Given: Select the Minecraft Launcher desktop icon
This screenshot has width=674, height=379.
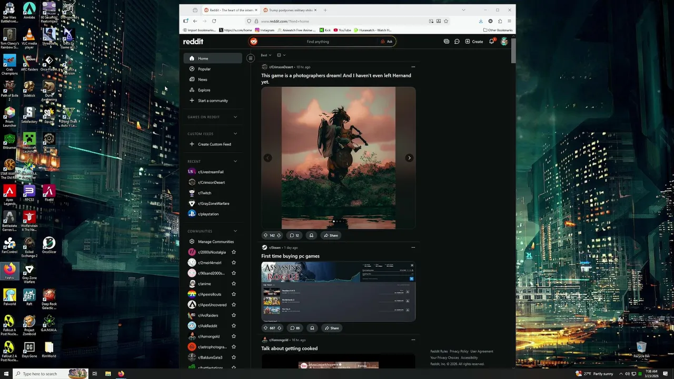Looking at the screenshot, I should point(29,143).
